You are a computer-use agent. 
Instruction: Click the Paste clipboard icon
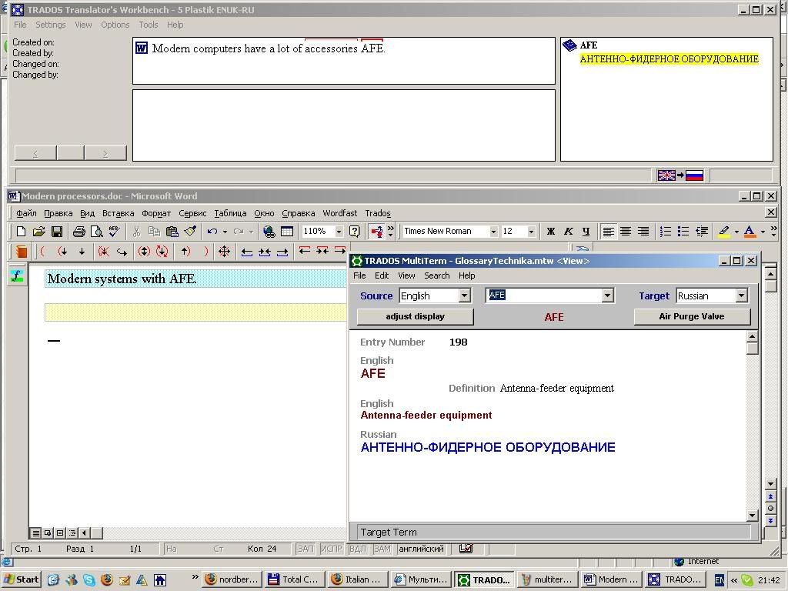(172, 231)
